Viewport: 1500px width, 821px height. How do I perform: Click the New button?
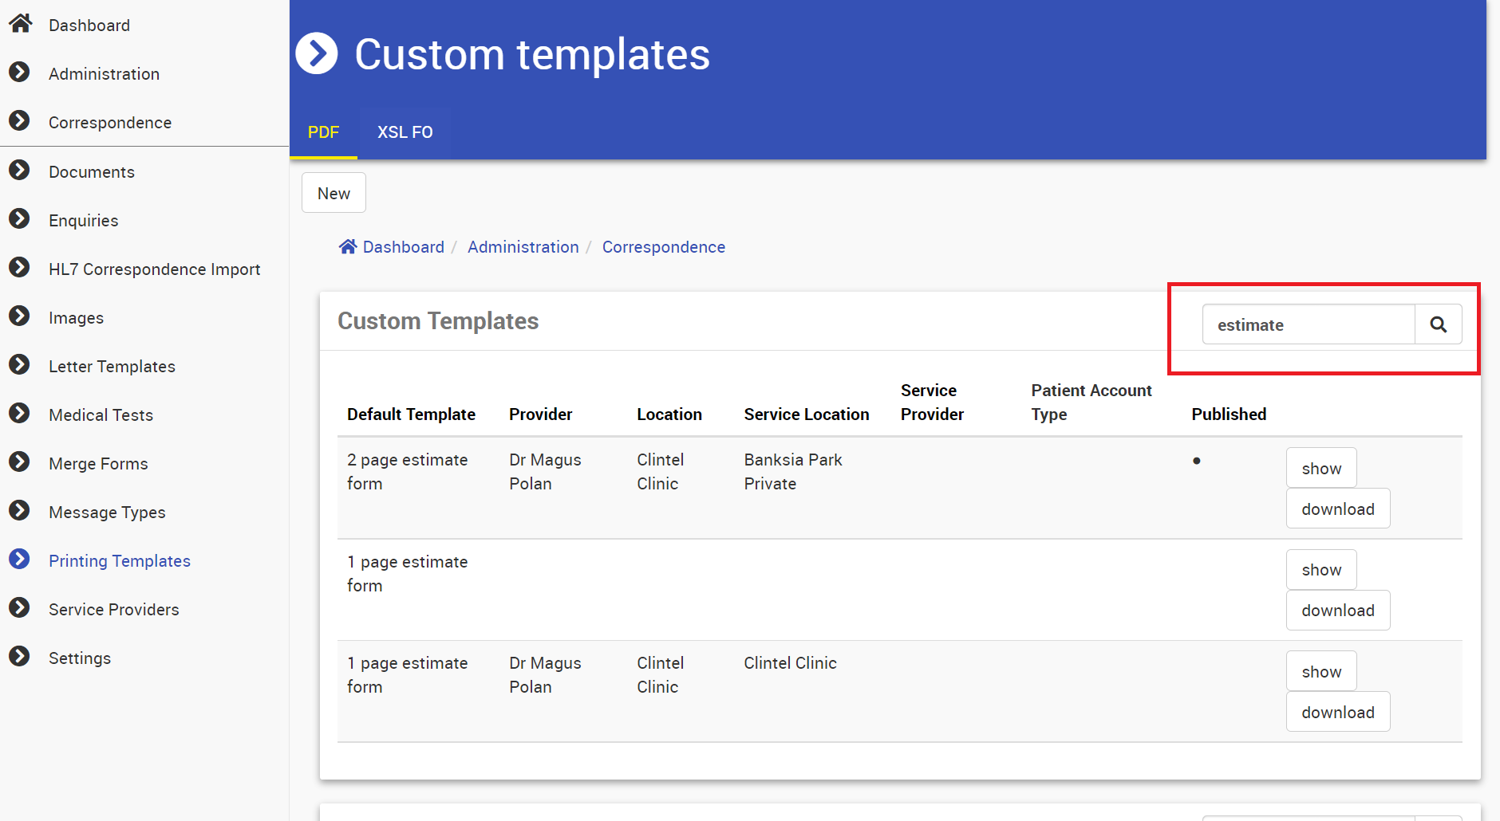pos(334,193)
